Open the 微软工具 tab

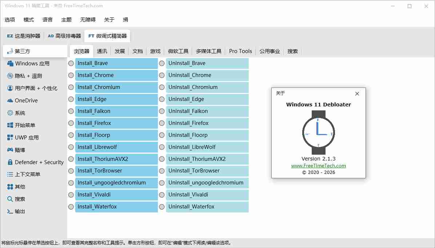pos(178,51)
